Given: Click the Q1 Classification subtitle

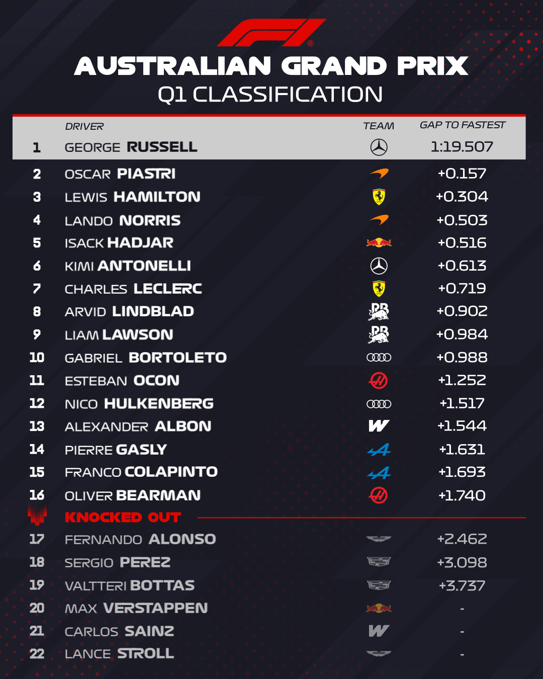Looking at the screenshot, I should (x=270, y=95).
